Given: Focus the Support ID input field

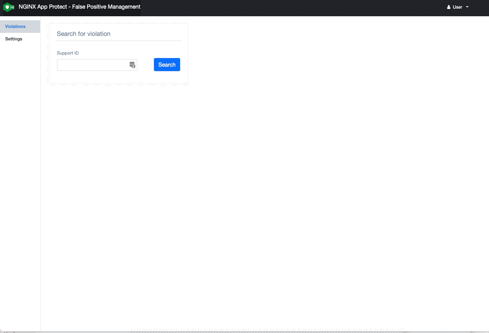Looking at the screenshot, I should [97, 65].
